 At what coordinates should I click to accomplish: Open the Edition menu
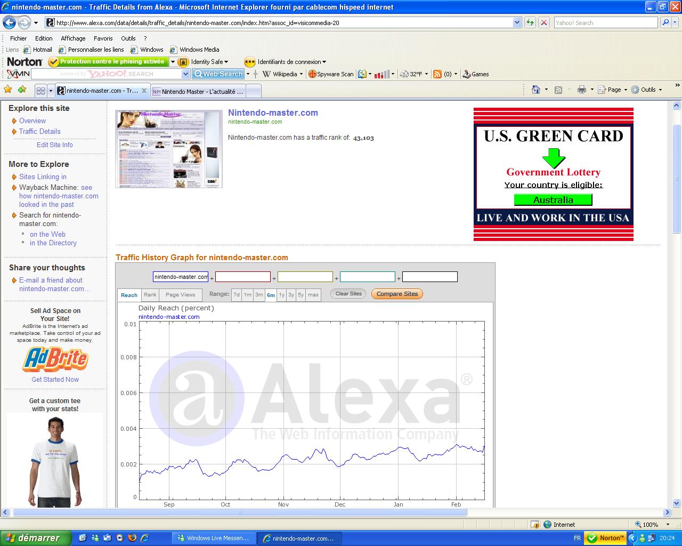44,38
